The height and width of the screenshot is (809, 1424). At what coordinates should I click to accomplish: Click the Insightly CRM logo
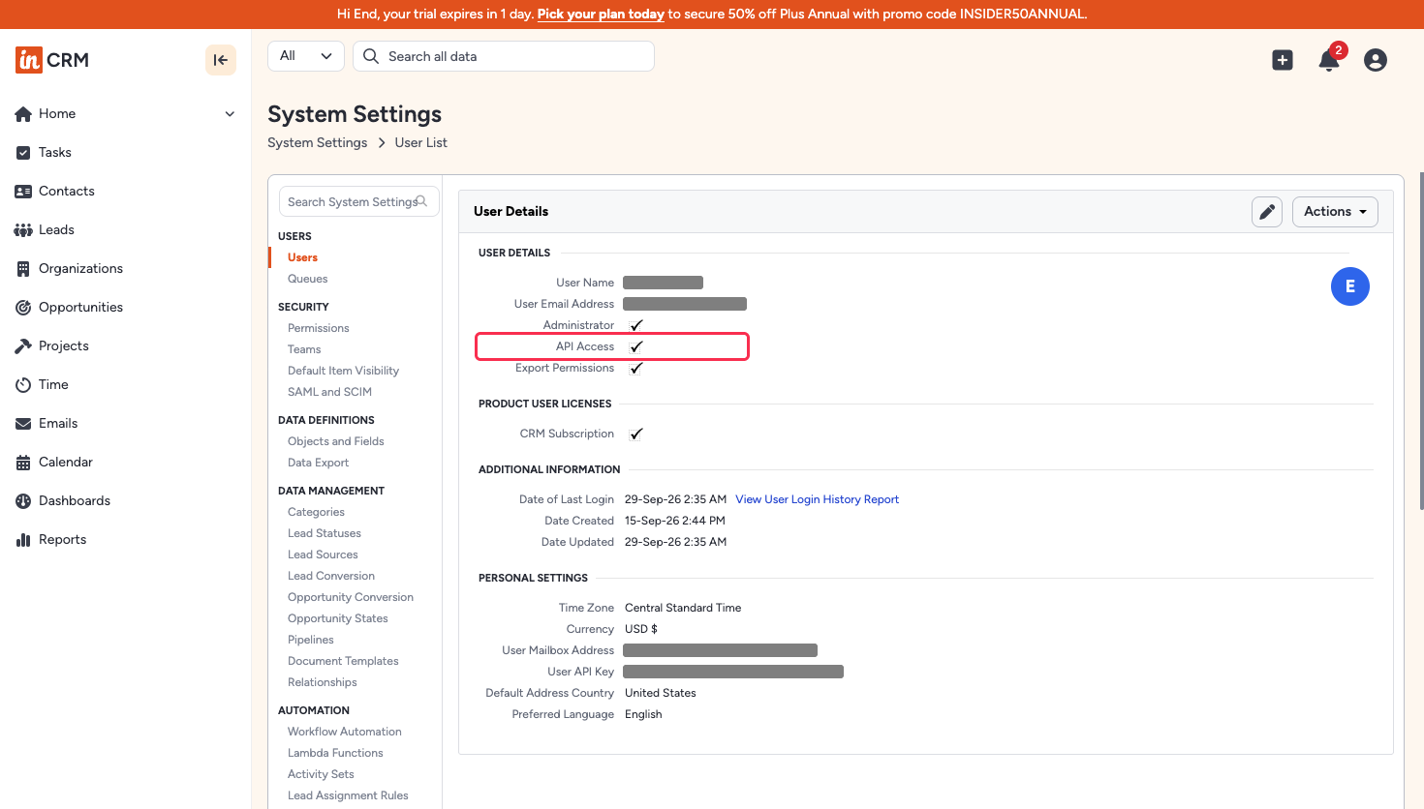pos(52,60)
